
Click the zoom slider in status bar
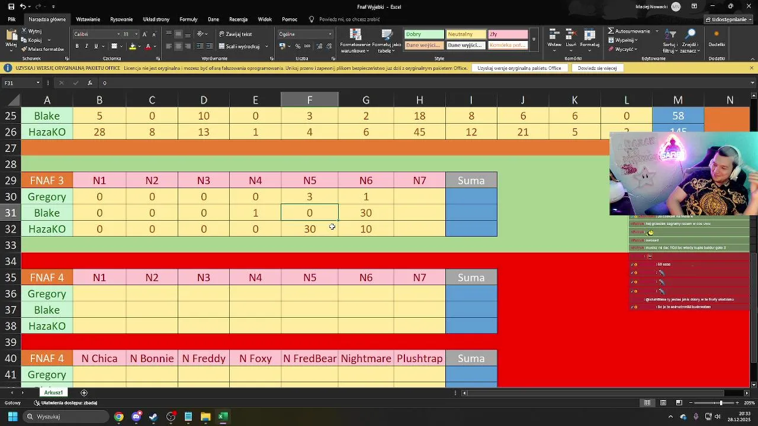(x=720, y=403)
